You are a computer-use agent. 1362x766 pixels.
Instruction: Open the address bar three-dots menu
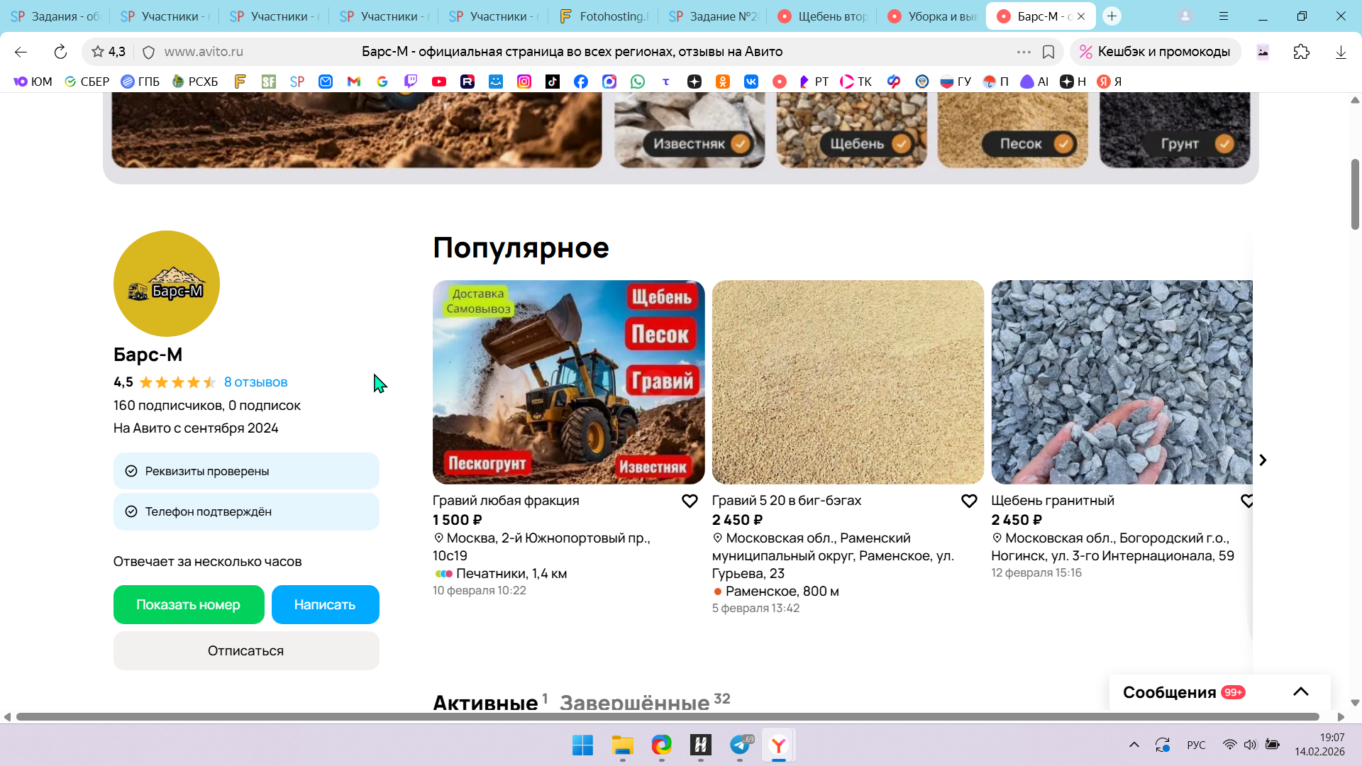1024,52
